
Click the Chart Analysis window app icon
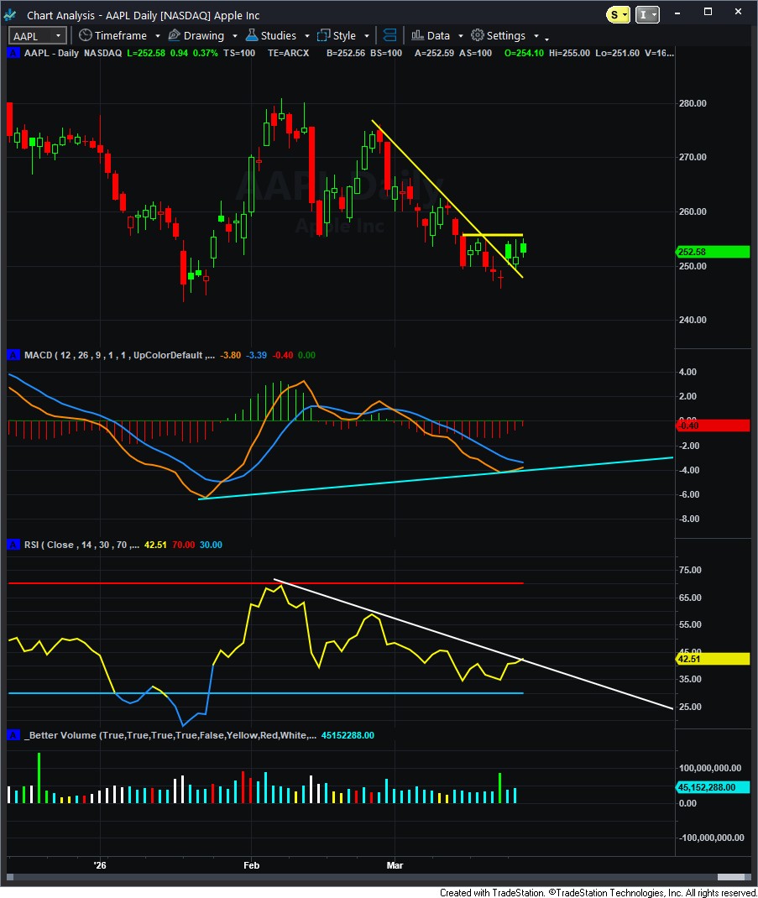coord(10,15)
